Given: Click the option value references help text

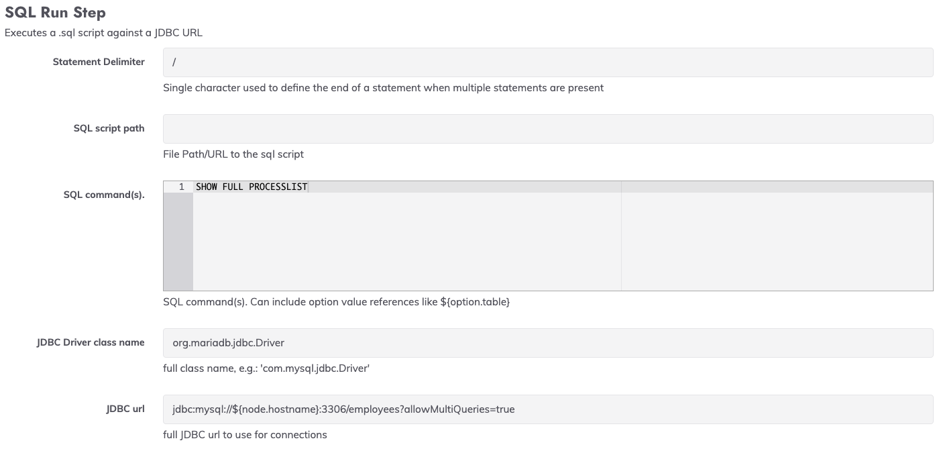Looking at the screenshot, I should (x=337, y=302).
